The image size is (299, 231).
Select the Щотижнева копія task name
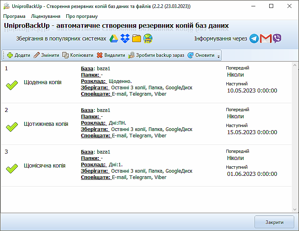46,124
